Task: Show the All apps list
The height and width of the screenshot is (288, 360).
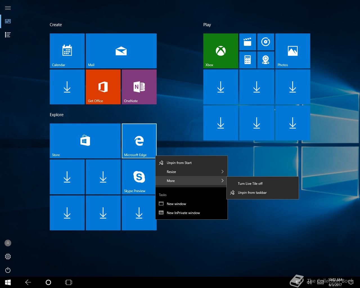Action: click(8, 35)
